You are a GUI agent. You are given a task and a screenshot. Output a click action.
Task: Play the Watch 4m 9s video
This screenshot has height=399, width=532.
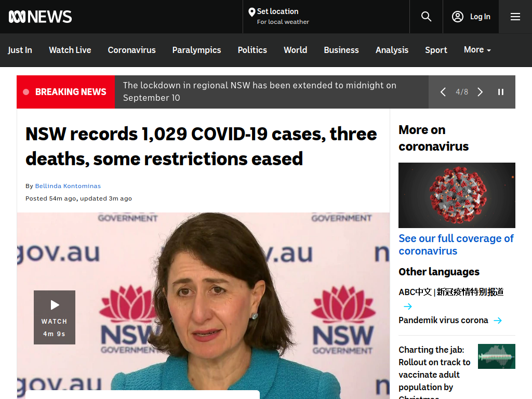tap(54, 317)
